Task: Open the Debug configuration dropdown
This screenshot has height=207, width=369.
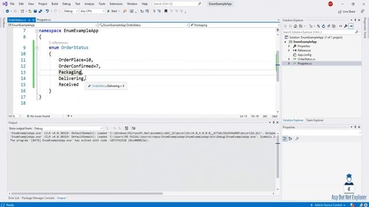Action: [70, 11]
